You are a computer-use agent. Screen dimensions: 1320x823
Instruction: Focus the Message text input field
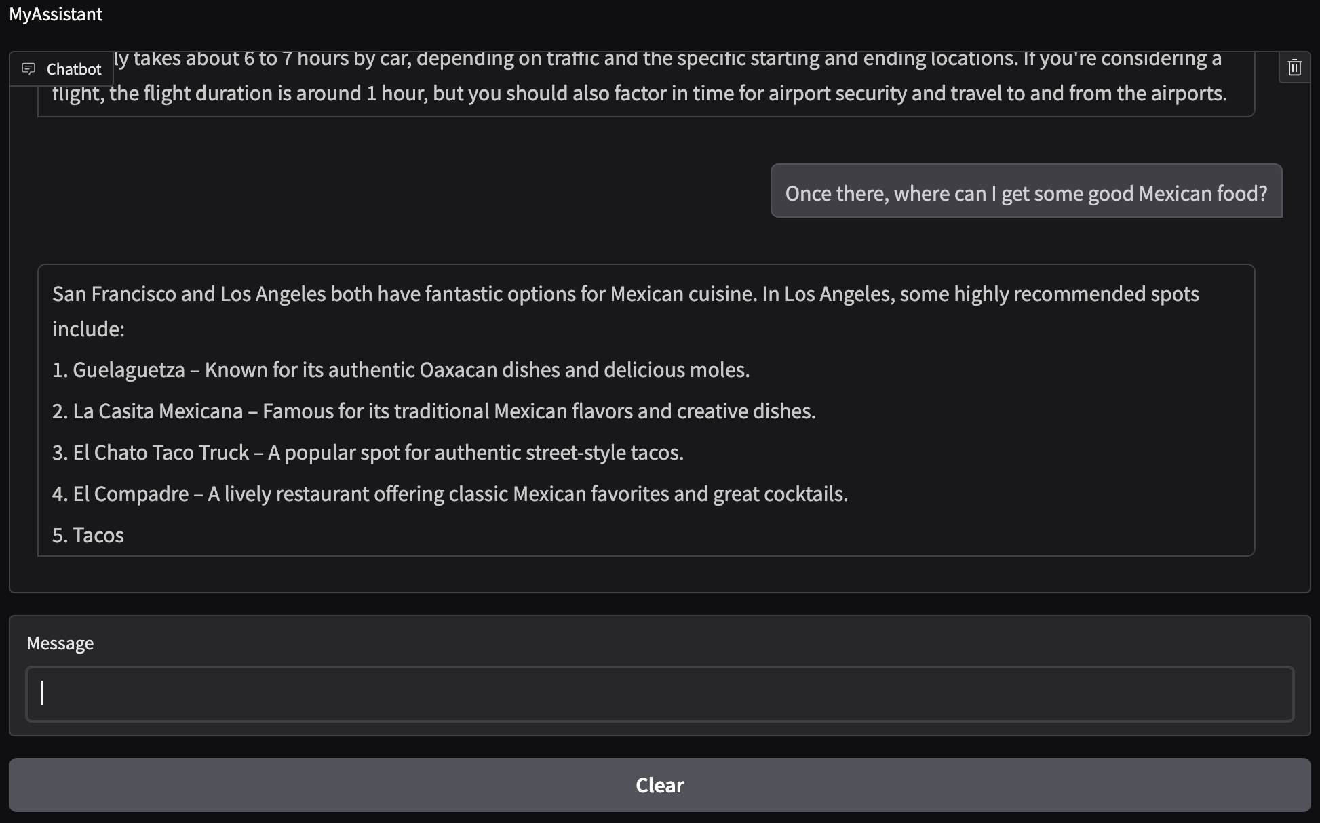[659, 694]
